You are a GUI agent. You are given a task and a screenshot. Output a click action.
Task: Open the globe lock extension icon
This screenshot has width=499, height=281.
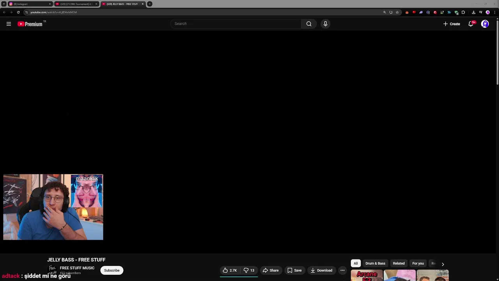click(428, 12)
